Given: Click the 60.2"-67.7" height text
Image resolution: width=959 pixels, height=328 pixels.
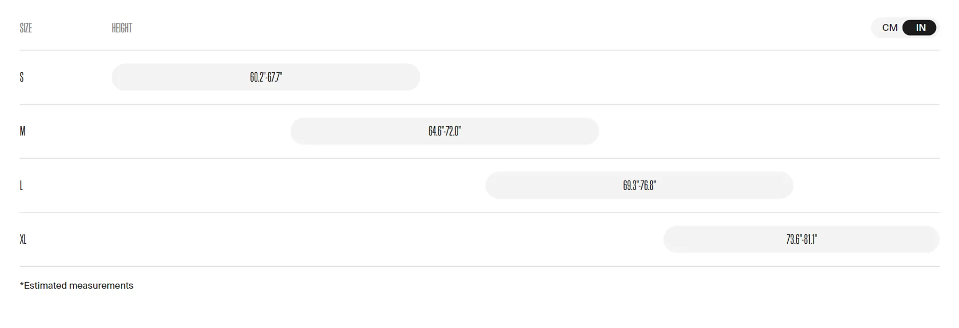Looking at the screenshot, I should [x=266, y=77].
